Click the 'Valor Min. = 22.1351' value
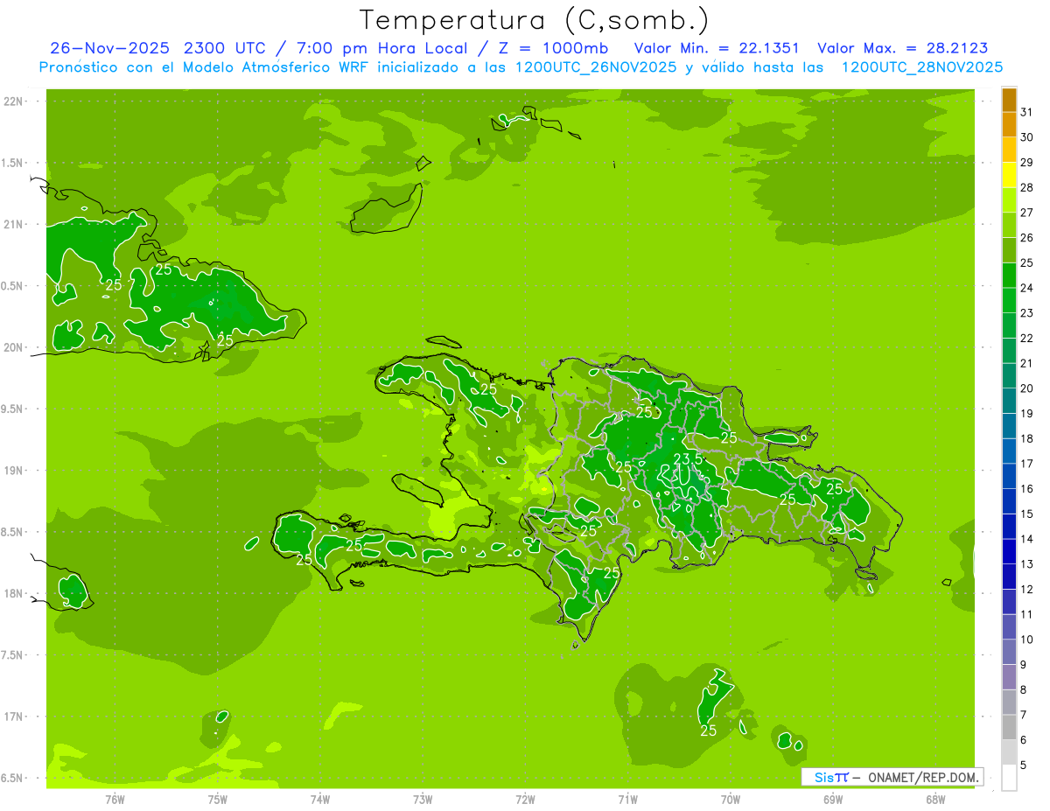This screenshot has width=1050, height=811. tap(717, 48)
